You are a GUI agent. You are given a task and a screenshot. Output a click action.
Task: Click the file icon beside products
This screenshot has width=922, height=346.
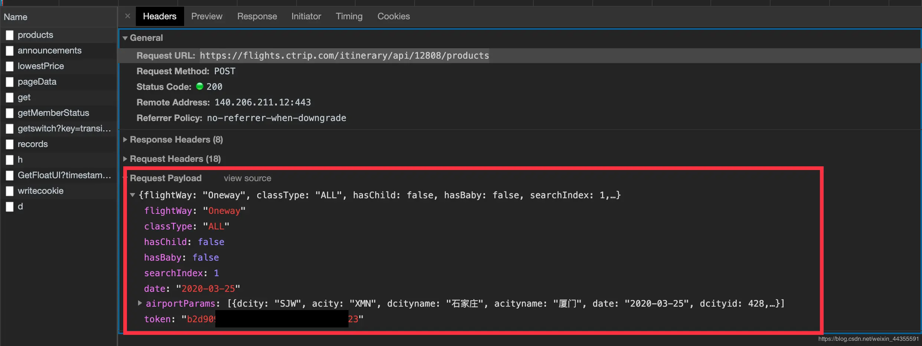click(x=10, y=35)
